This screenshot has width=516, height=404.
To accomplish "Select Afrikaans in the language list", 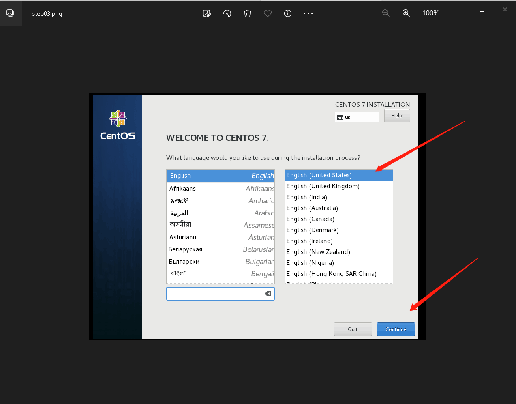I will click(221, 189).
